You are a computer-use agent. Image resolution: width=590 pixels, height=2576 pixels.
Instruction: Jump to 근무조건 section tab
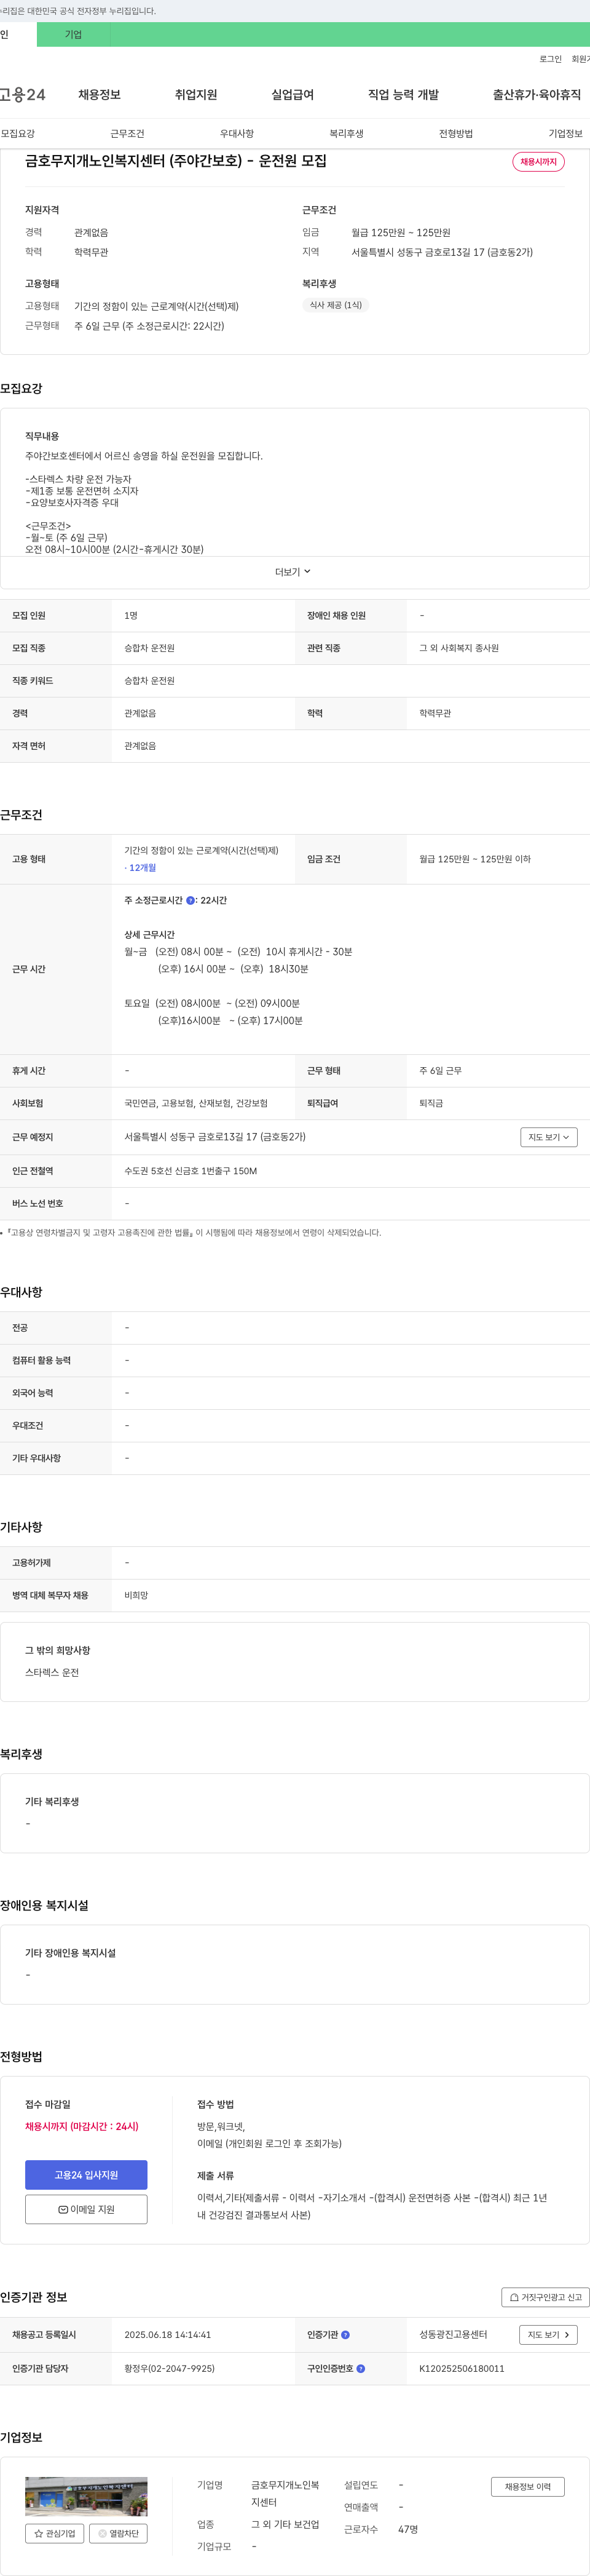[127, 134]
